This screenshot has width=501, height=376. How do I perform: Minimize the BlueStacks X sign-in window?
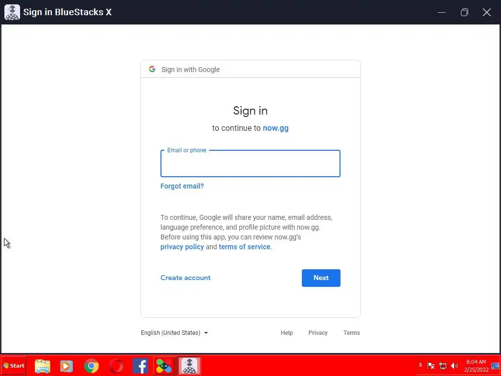(x=442, y=12)
